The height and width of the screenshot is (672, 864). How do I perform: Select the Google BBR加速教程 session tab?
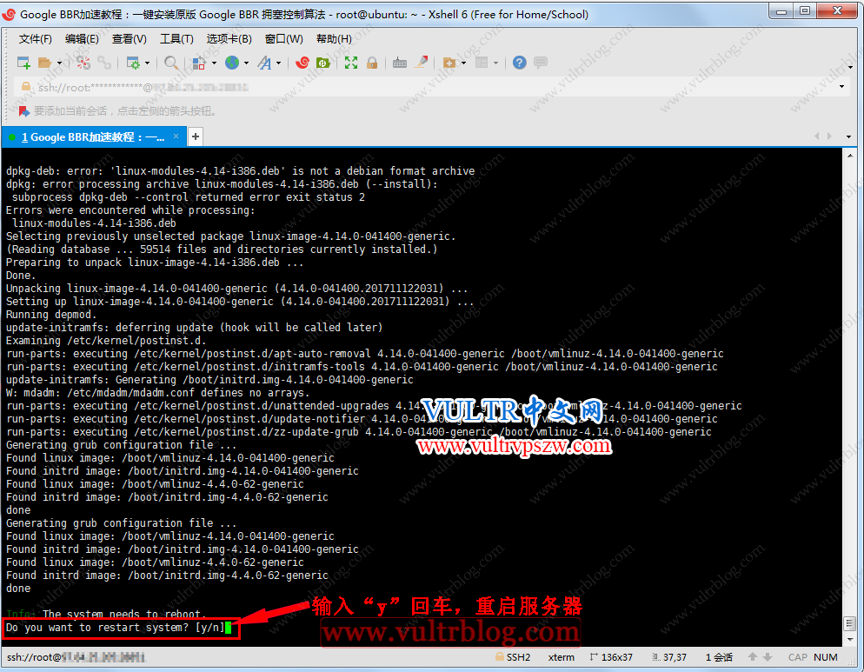(x=94, y=136)
